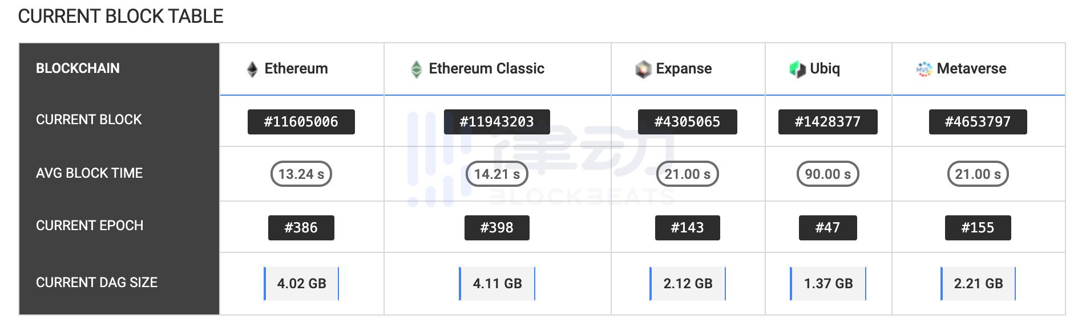Image resolution: width=1082 pixels, height=319 pixels.
Task: Open the Ethereum Classic column header
Action: pos(486,69)
